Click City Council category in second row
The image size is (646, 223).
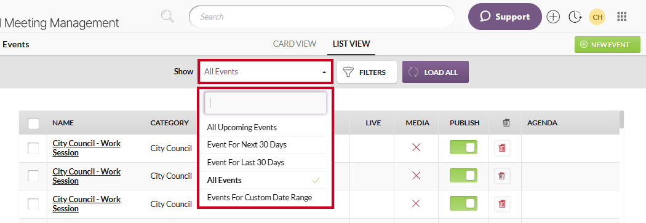(171, 176)
